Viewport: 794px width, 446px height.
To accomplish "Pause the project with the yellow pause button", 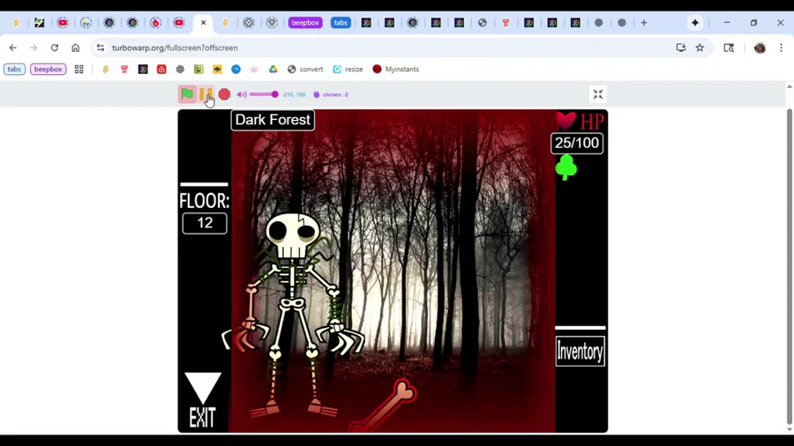I will pos(205,94).
